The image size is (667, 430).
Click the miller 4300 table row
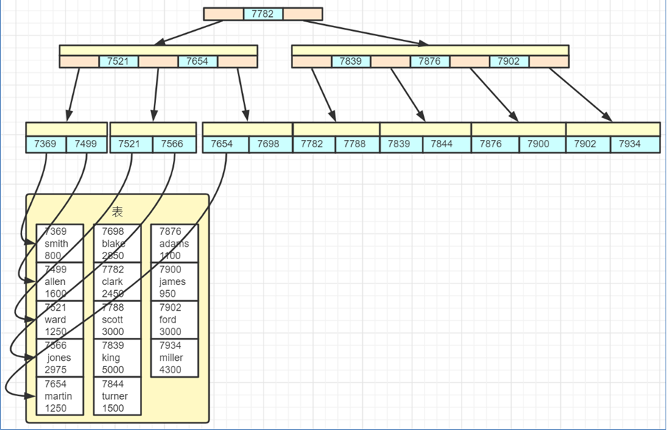[x=174, y=358]
